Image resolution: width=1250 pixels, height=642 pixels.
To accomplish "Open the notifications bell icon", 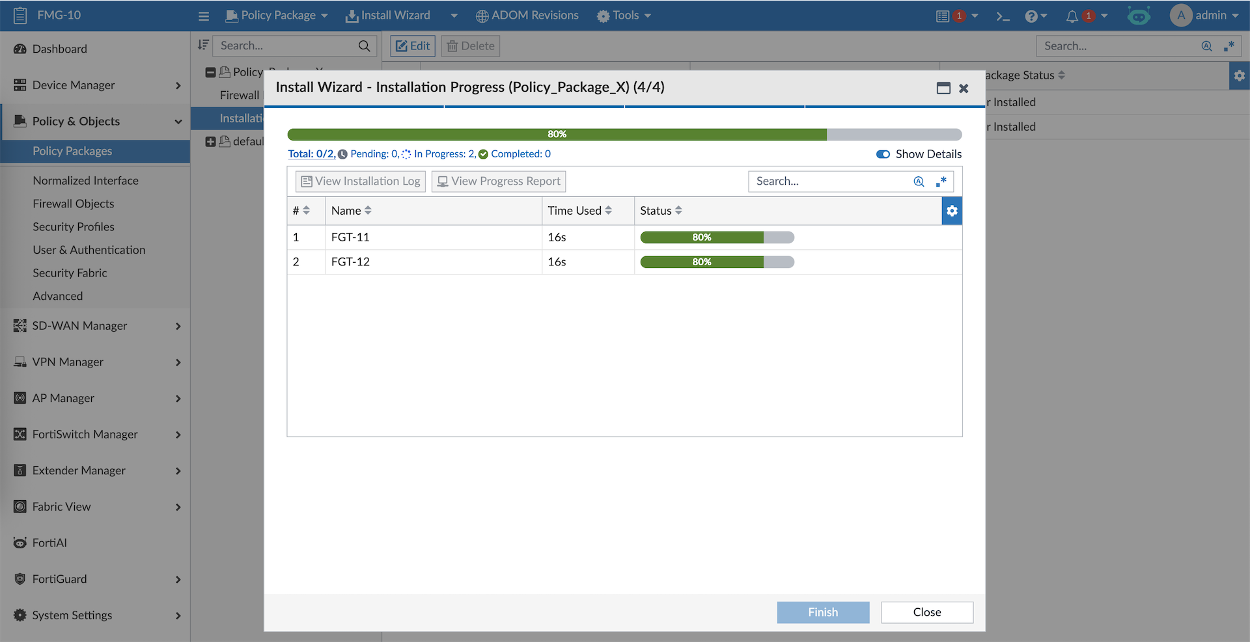I will pyautogui.click(x=1072, y=16).
